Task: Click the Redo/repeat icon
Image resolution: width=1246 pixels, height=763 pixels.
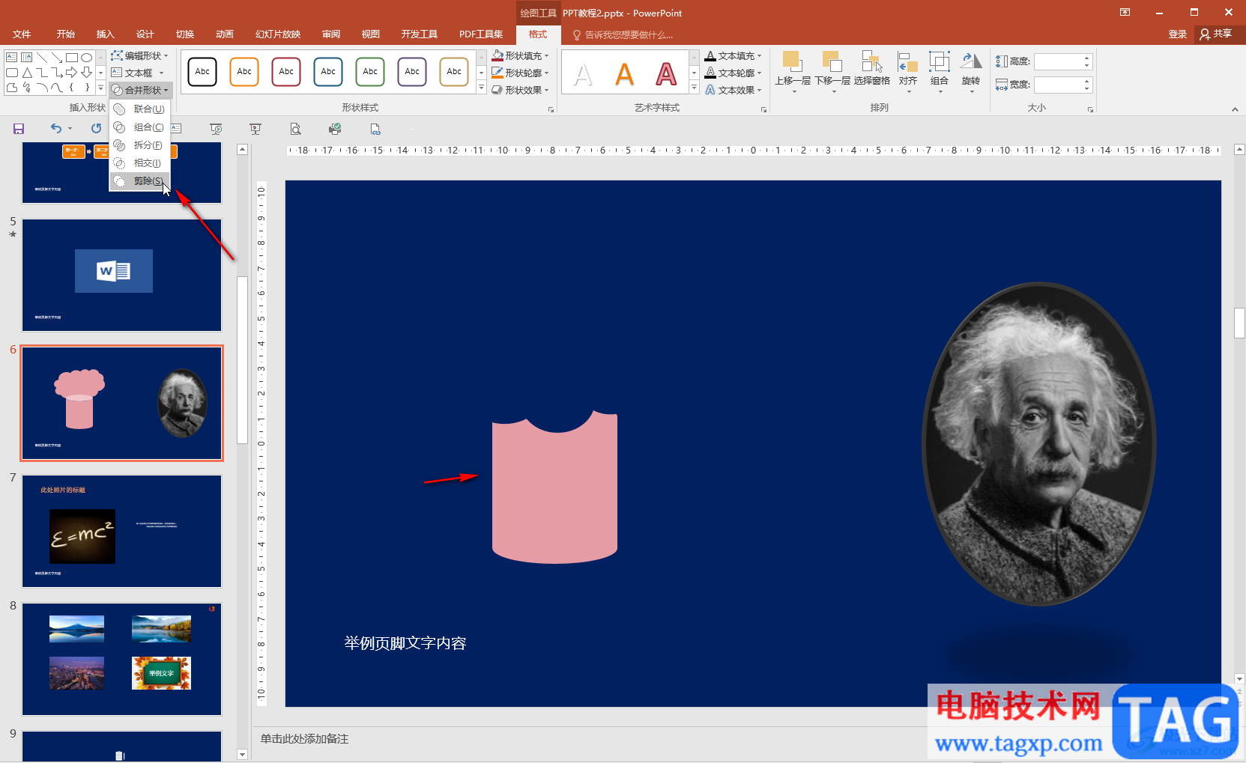Action: pyautogui.click(x=96, y=129)
